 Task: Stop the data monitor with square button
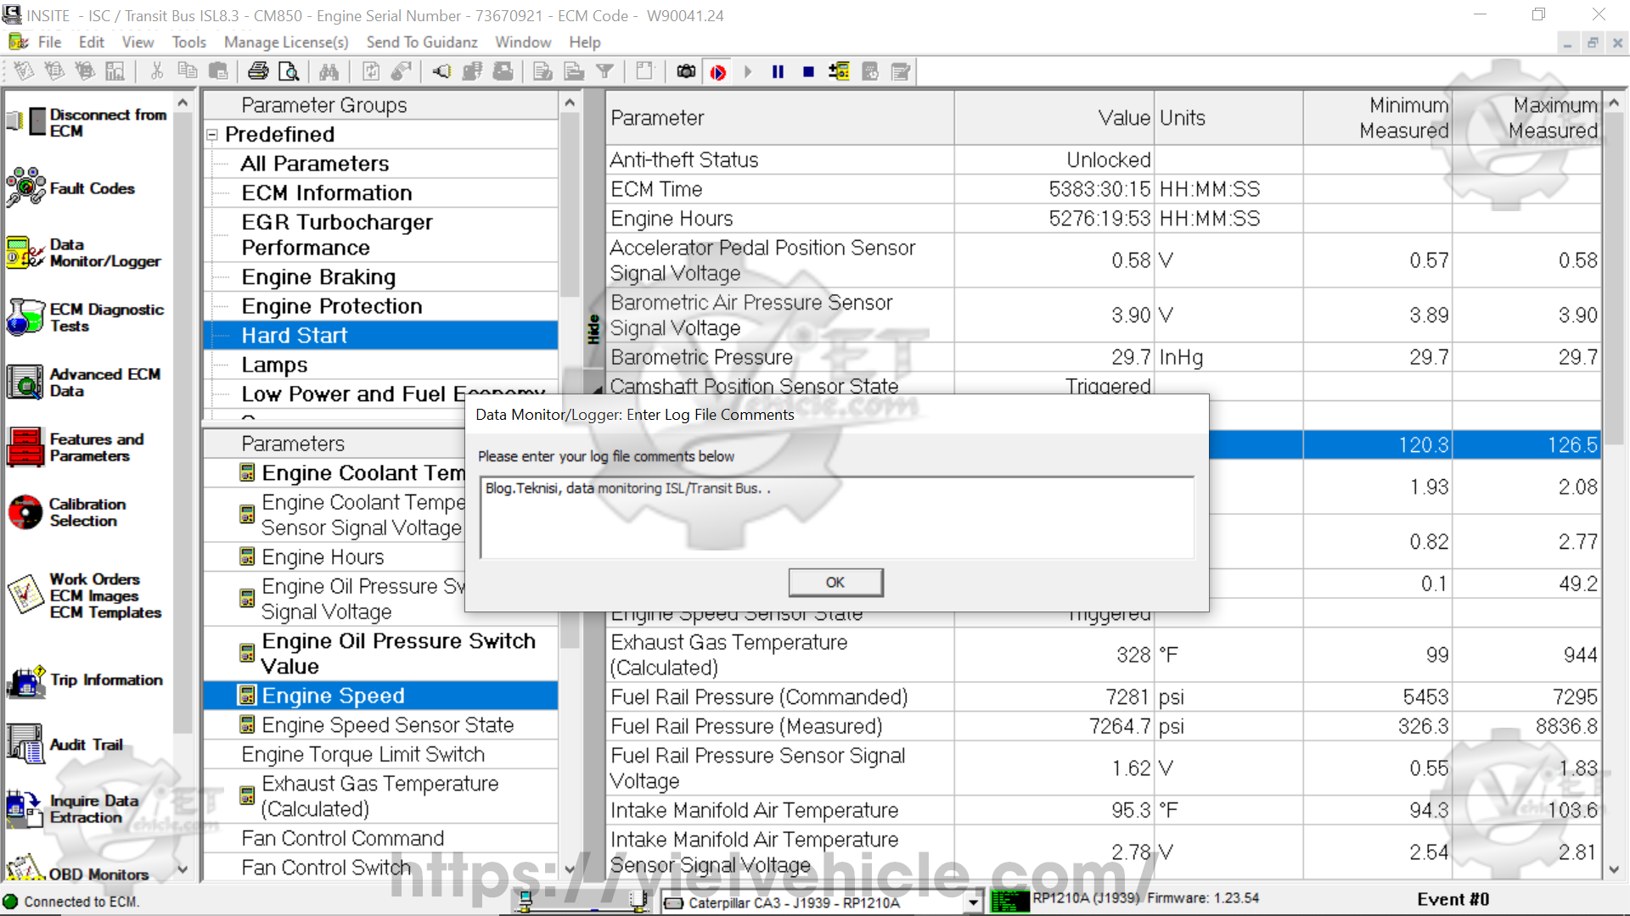pyautogui.click(x=808, y=72)
